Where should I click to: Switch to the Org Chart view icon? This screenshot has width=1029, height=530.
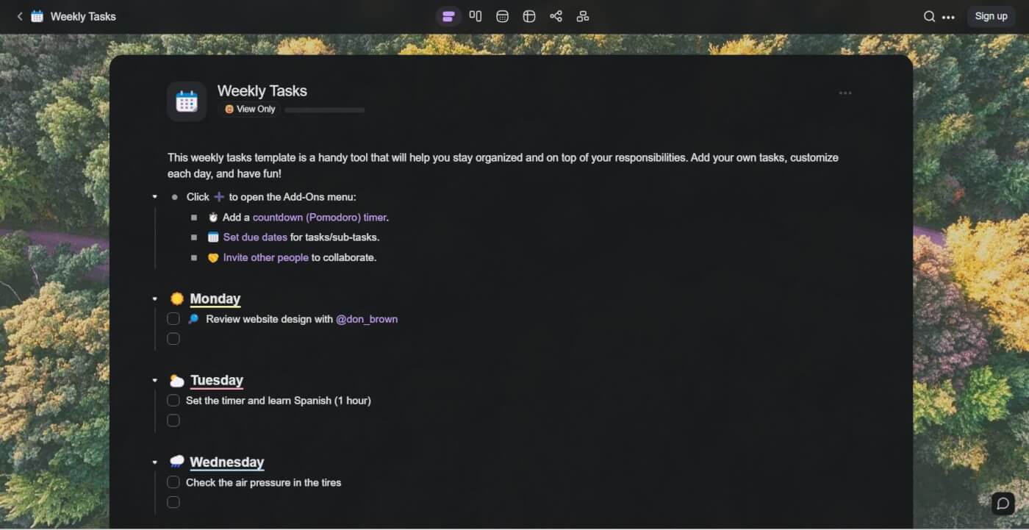[583, 16]
